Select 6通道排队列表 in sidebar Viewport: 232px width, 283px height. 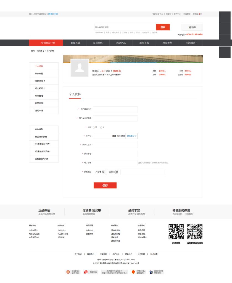coord(44,159)
